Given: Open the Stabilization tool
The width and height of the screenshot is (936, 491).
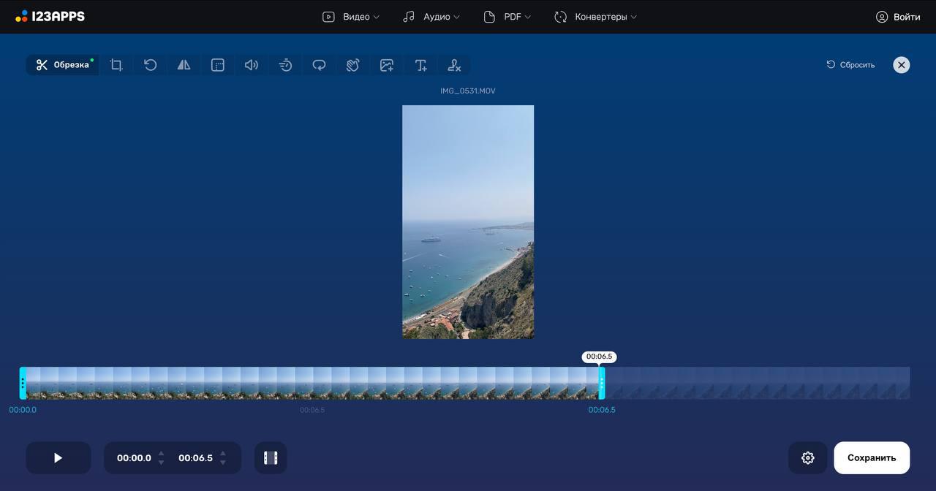Looking at the screenshot, I should point(352,64).
